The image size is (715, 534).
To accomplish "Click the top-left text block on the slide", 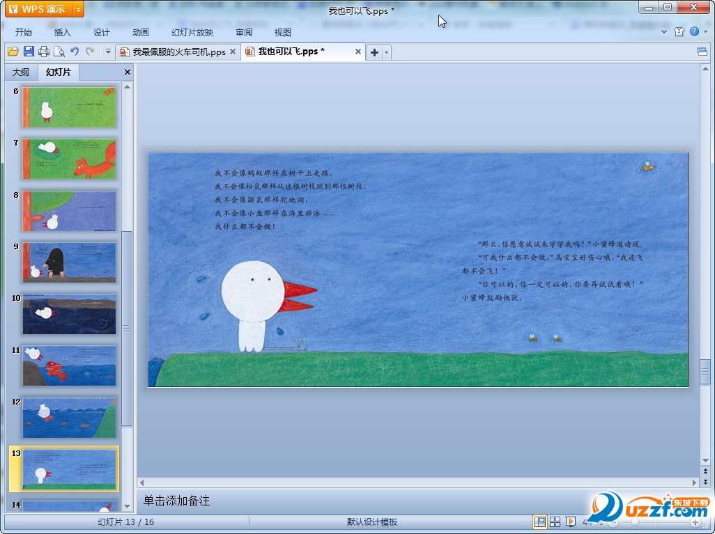I will pos(291,200).
